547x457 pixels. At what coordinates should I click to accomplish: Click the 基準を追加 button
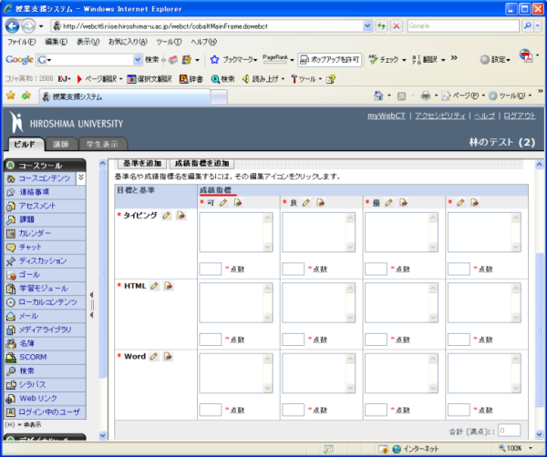pyautogui.click(x=142, y=163)
